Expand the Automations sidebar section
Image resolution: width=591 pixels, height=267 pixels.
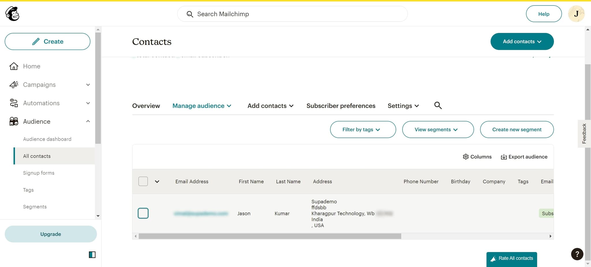(88, 103)
